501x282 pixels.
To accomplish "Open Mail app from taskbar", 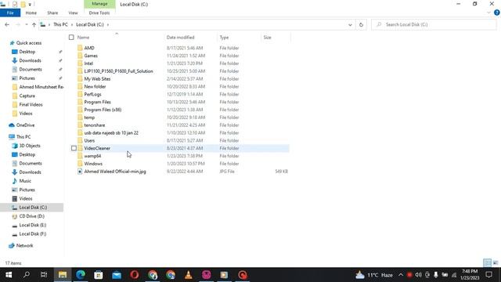I will coord(117,275).
